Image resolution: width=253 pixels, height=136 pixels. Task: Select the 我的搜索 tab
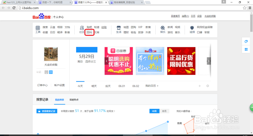pos(59,100)
